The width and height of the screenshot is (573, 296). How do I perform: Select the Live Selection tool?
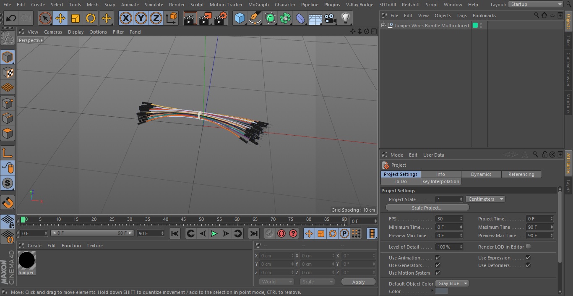tap(45, 18)
